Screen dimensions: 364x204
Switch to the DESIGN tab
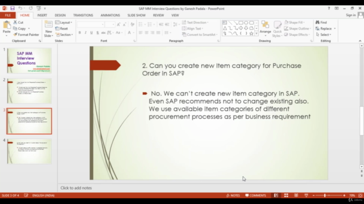(x=60, y=15)
